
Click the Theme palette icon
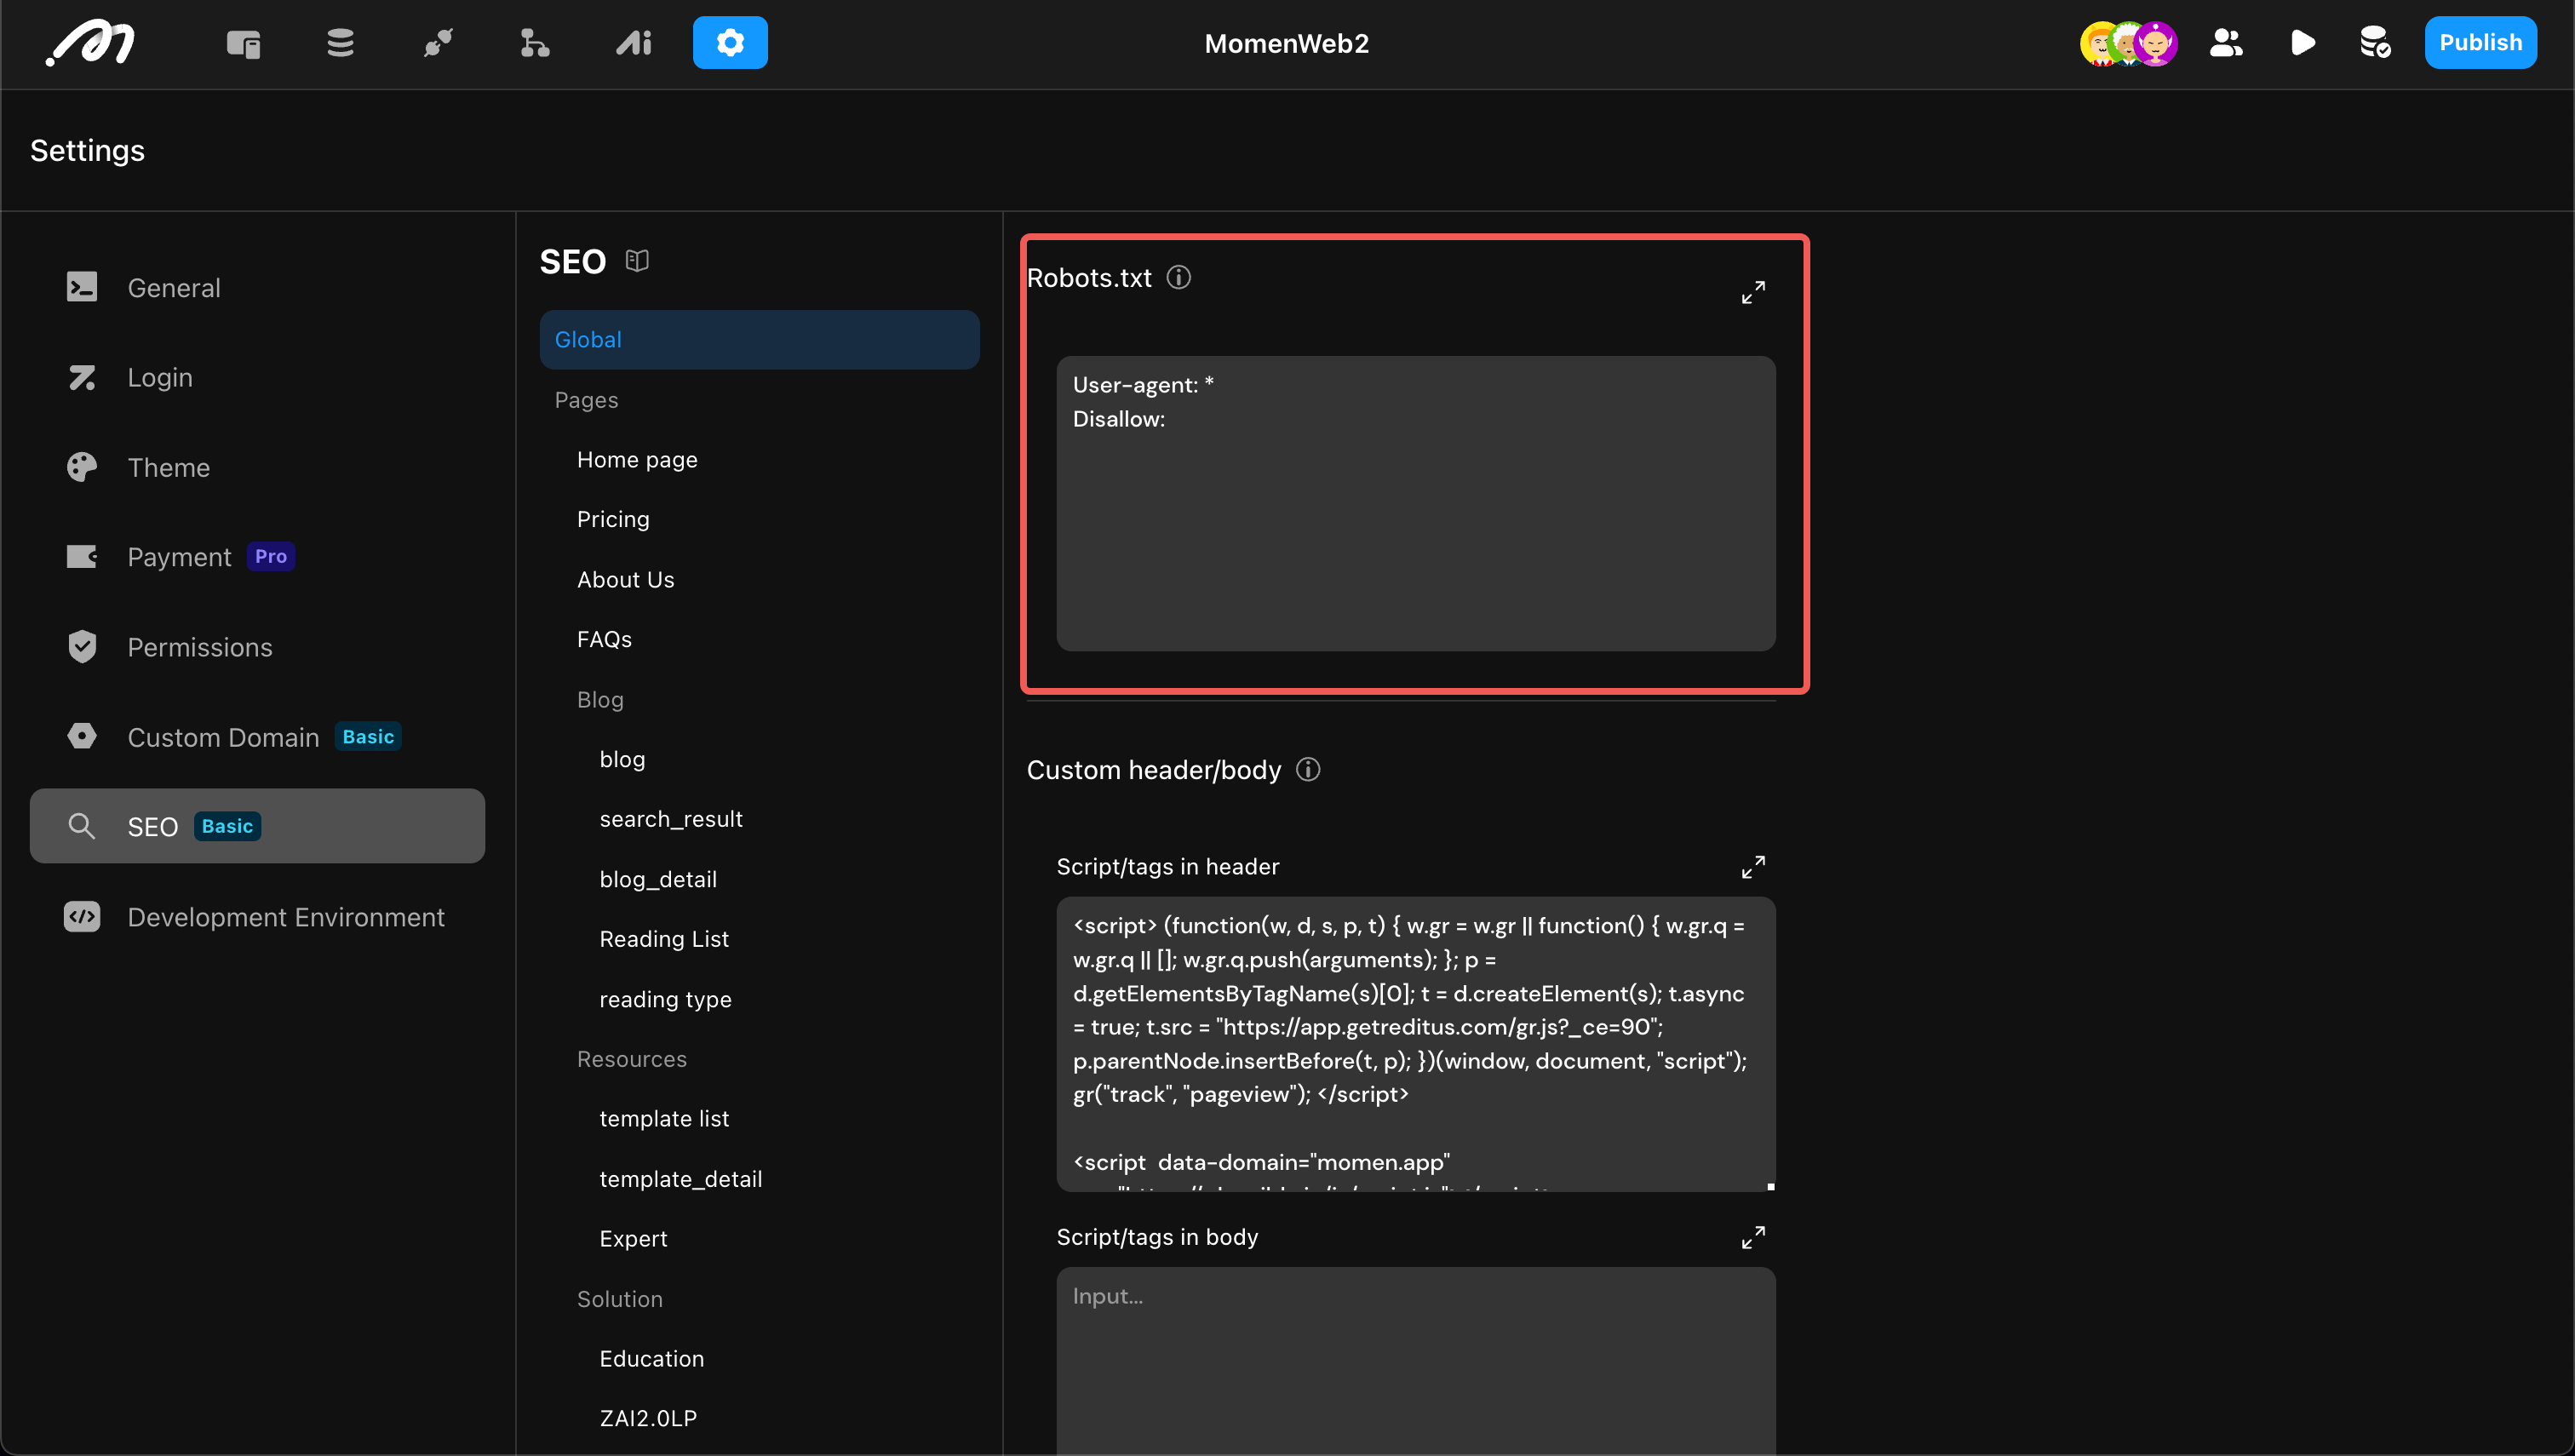[x=82, y=467]
